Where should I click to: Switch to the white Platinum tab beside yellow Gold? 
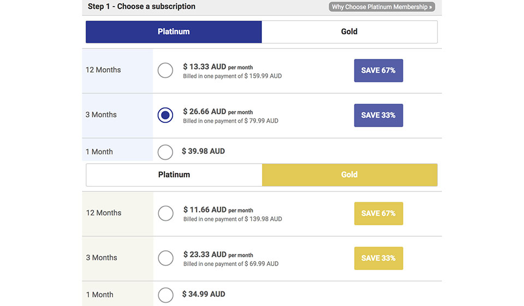(174, 175)
